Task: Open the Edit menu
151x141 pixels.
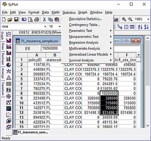Action: pyautogui.click(x=13, y=12)
